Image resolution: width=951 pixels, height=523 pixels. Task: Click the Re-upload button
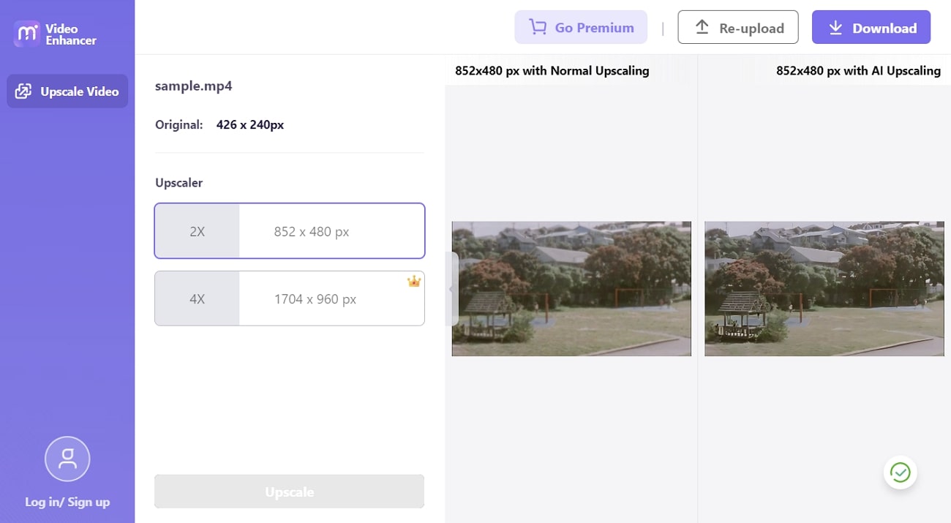737,26
